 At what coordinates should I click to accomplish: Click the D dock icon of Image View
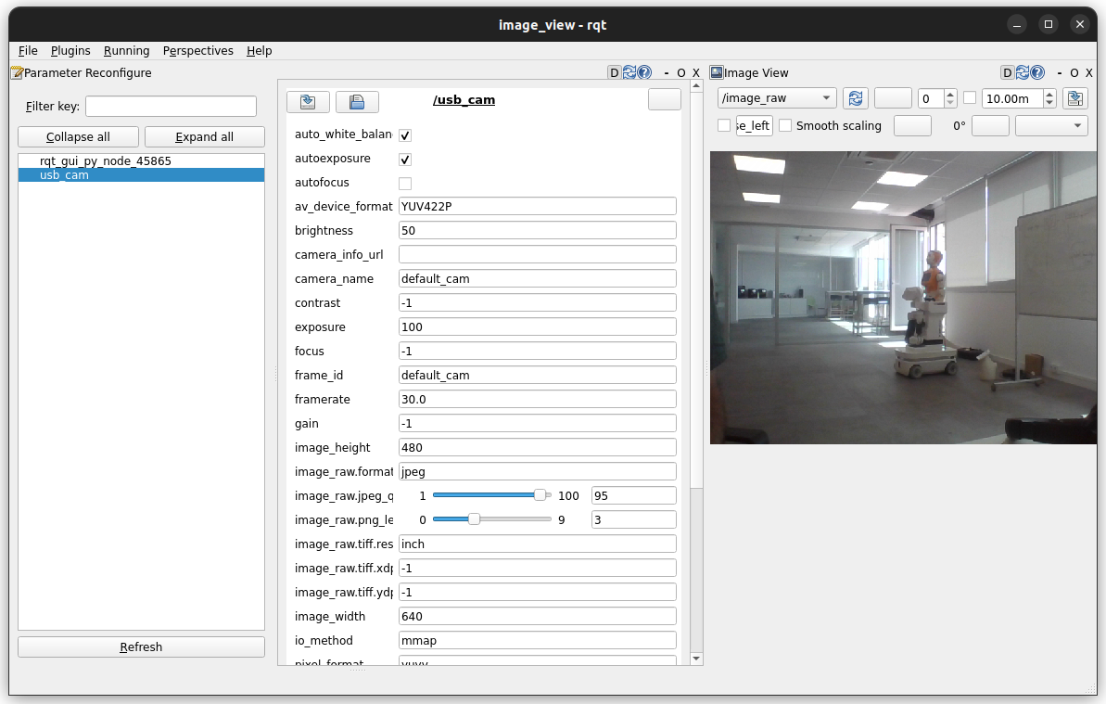tap(1008, 72)
